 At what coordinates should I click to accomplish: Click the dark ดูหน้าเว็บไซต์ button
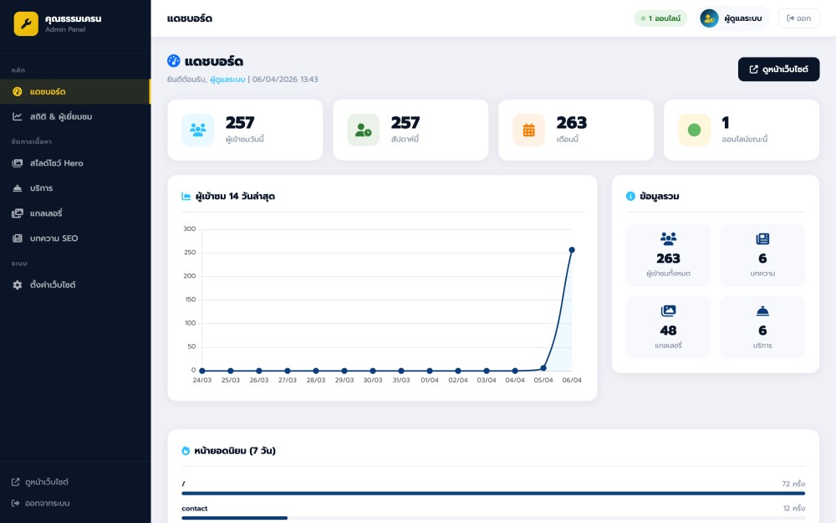click(778, 69)
